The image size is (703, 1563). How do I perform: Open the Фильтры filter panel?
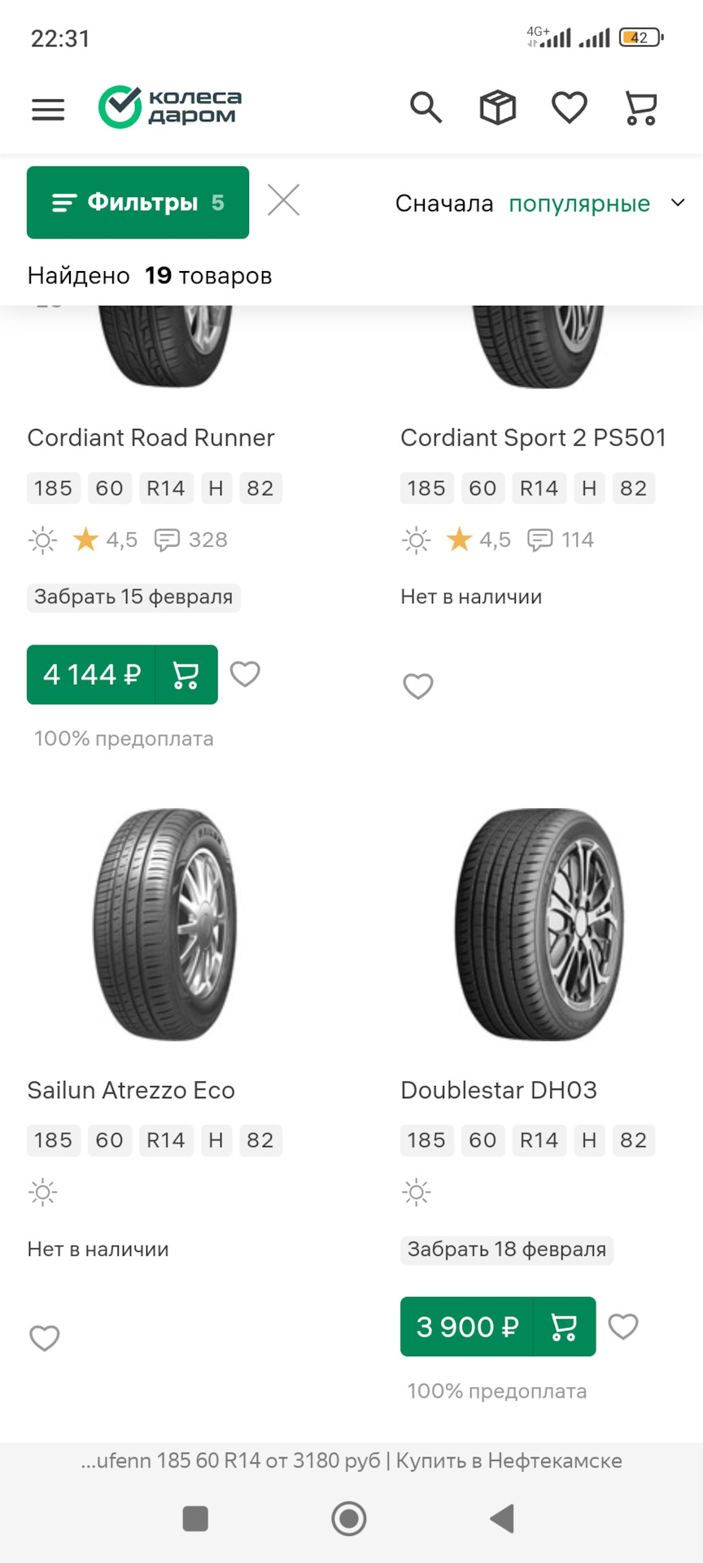(x=138, y=203)
